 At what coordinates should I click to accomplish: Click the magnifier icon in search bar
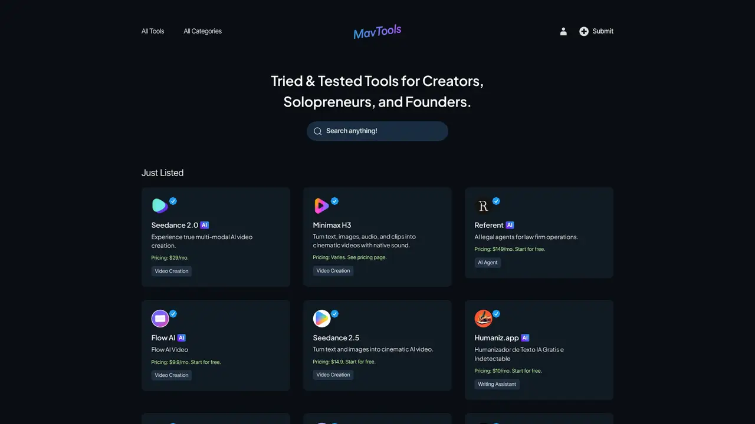coord(317,131)
